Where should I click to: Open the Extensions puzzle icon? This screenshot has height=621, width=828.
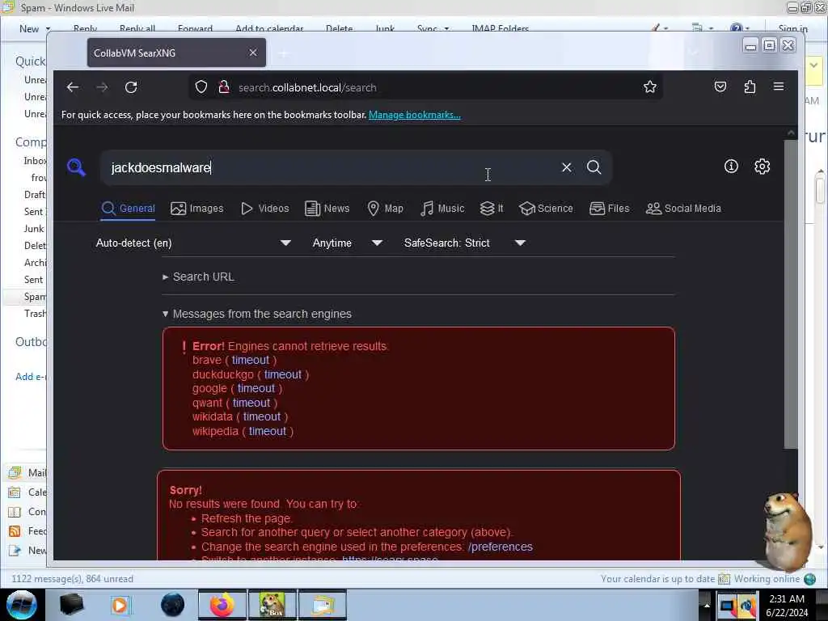[x=750, y=87]
